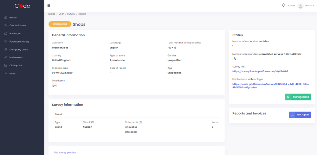Toggle sidebar with hamburger menu icon
Viewport: 317px width, 155px height.
[x=49, y=6]
